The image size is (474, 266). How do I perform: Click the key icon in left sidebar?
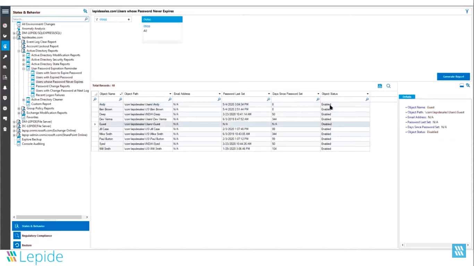pos(5,57)
